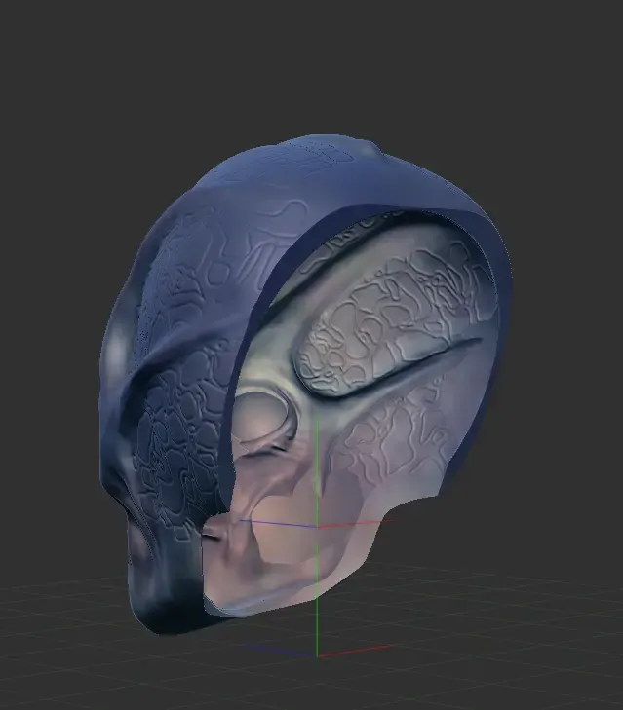Click the inner skull's eye socket

[x=263, y=417]
